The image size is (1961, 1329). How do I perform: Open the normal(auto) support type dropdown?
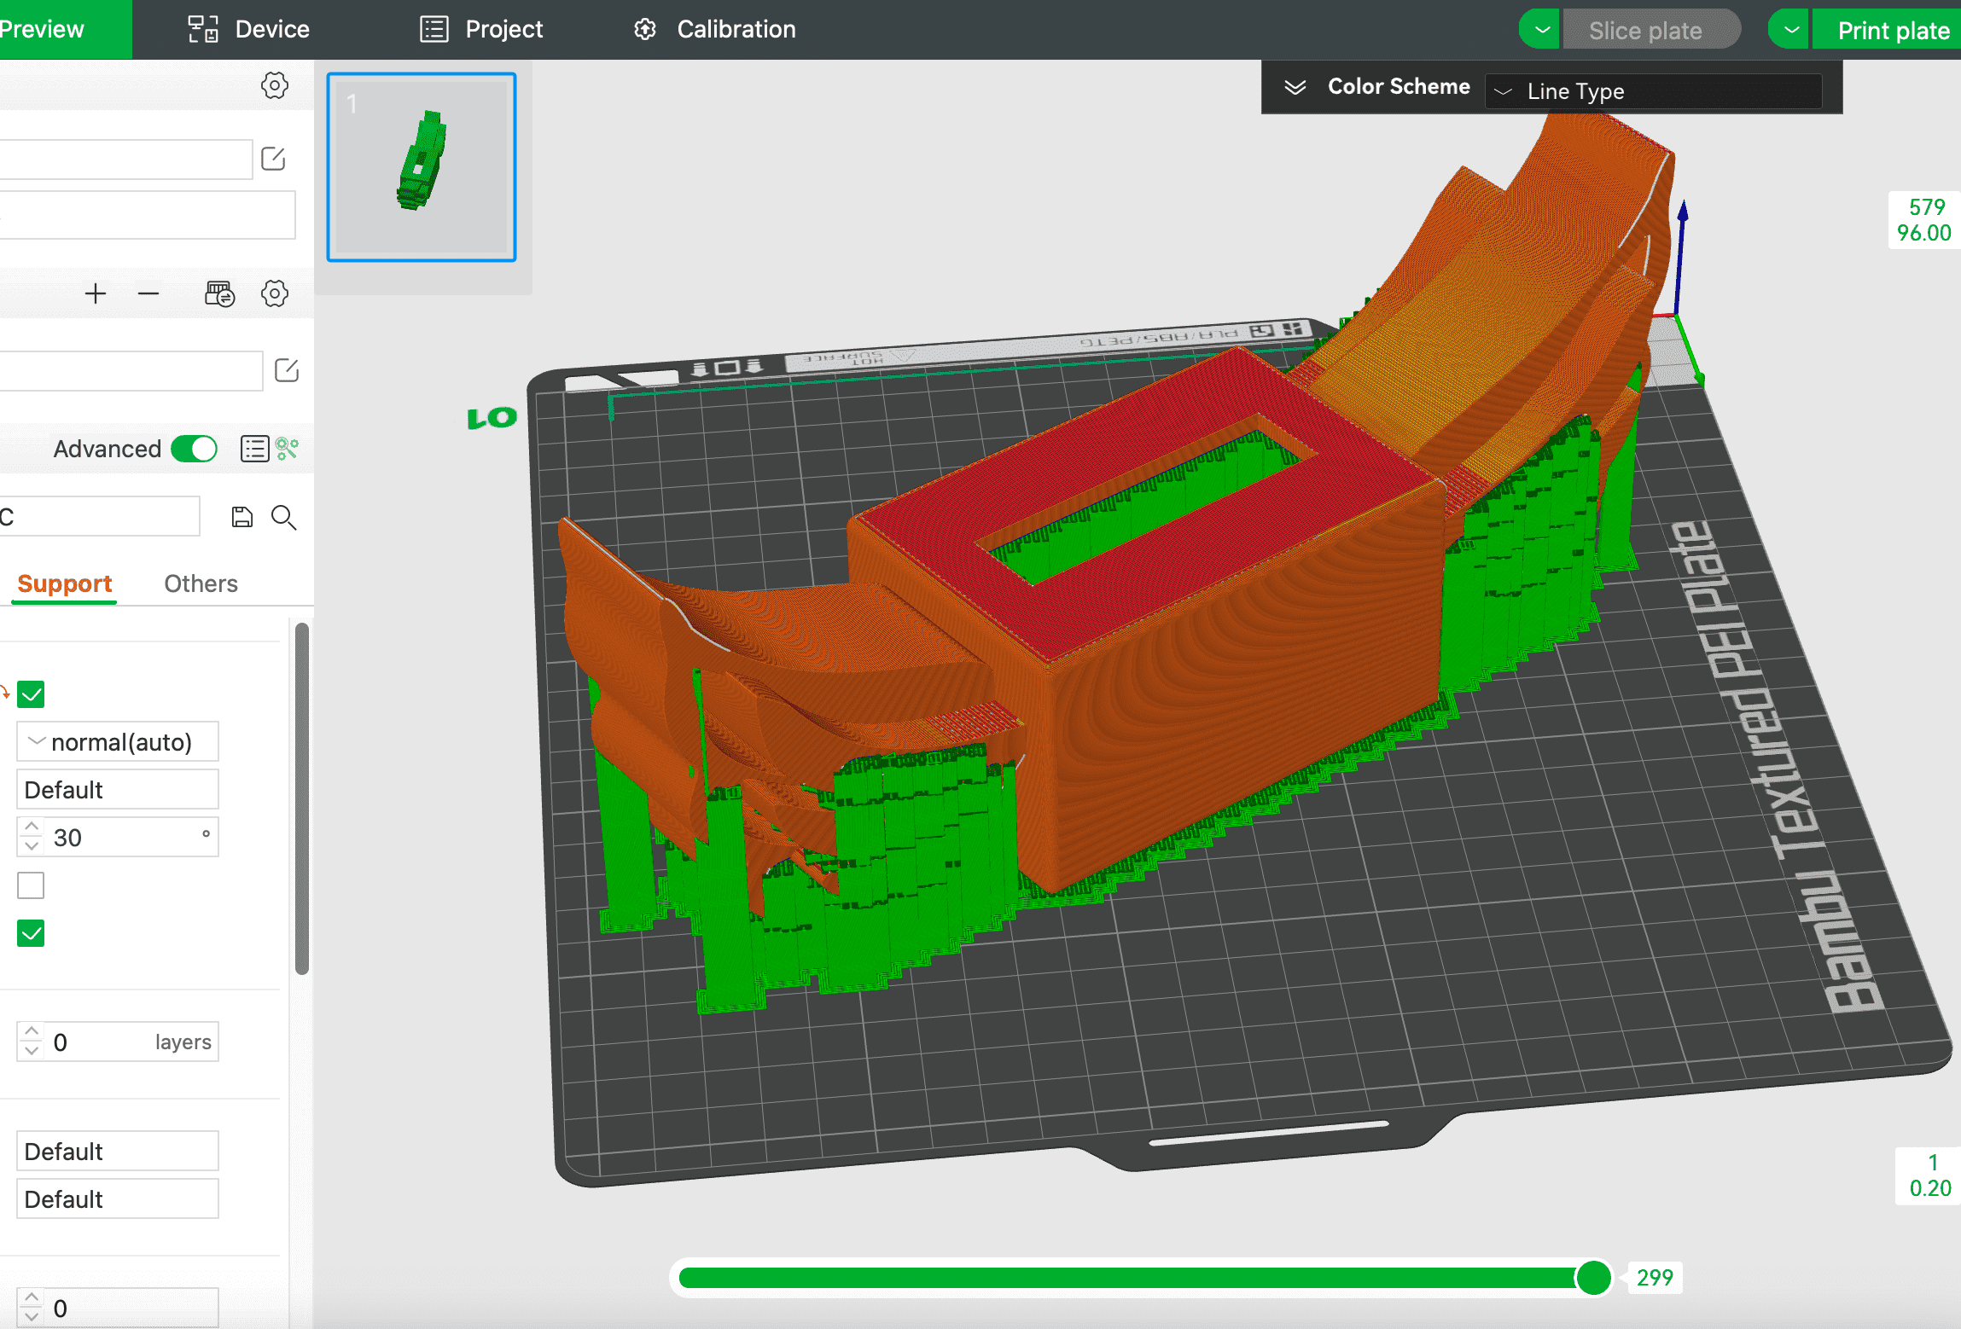(x=118, y=741)
